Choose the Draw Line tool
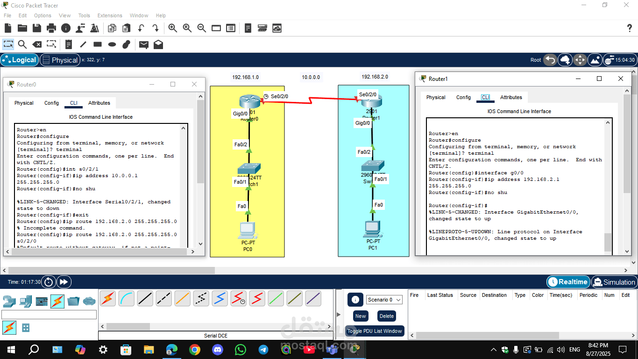 point(83,44)
